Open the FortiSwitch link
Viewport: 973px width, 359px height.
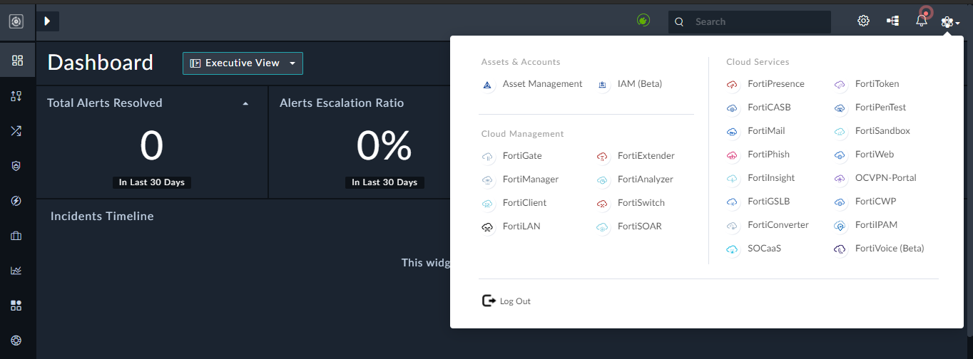point(641,202)
